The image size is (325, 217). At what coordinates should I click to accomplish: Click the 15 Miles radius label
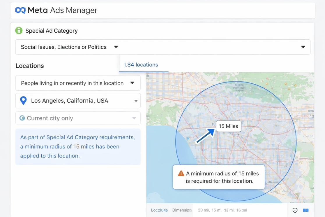[228, 126]
